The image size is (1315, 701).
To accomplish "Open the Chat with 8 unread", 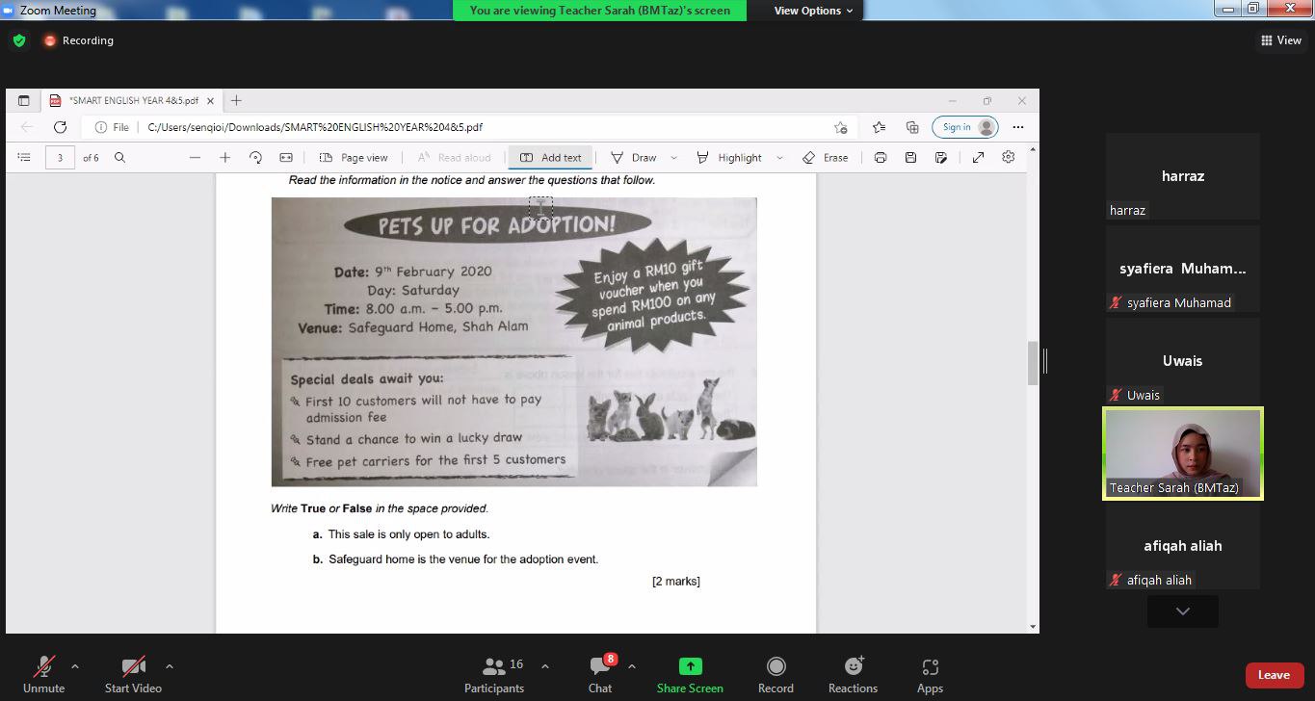I will pos(600,674).
